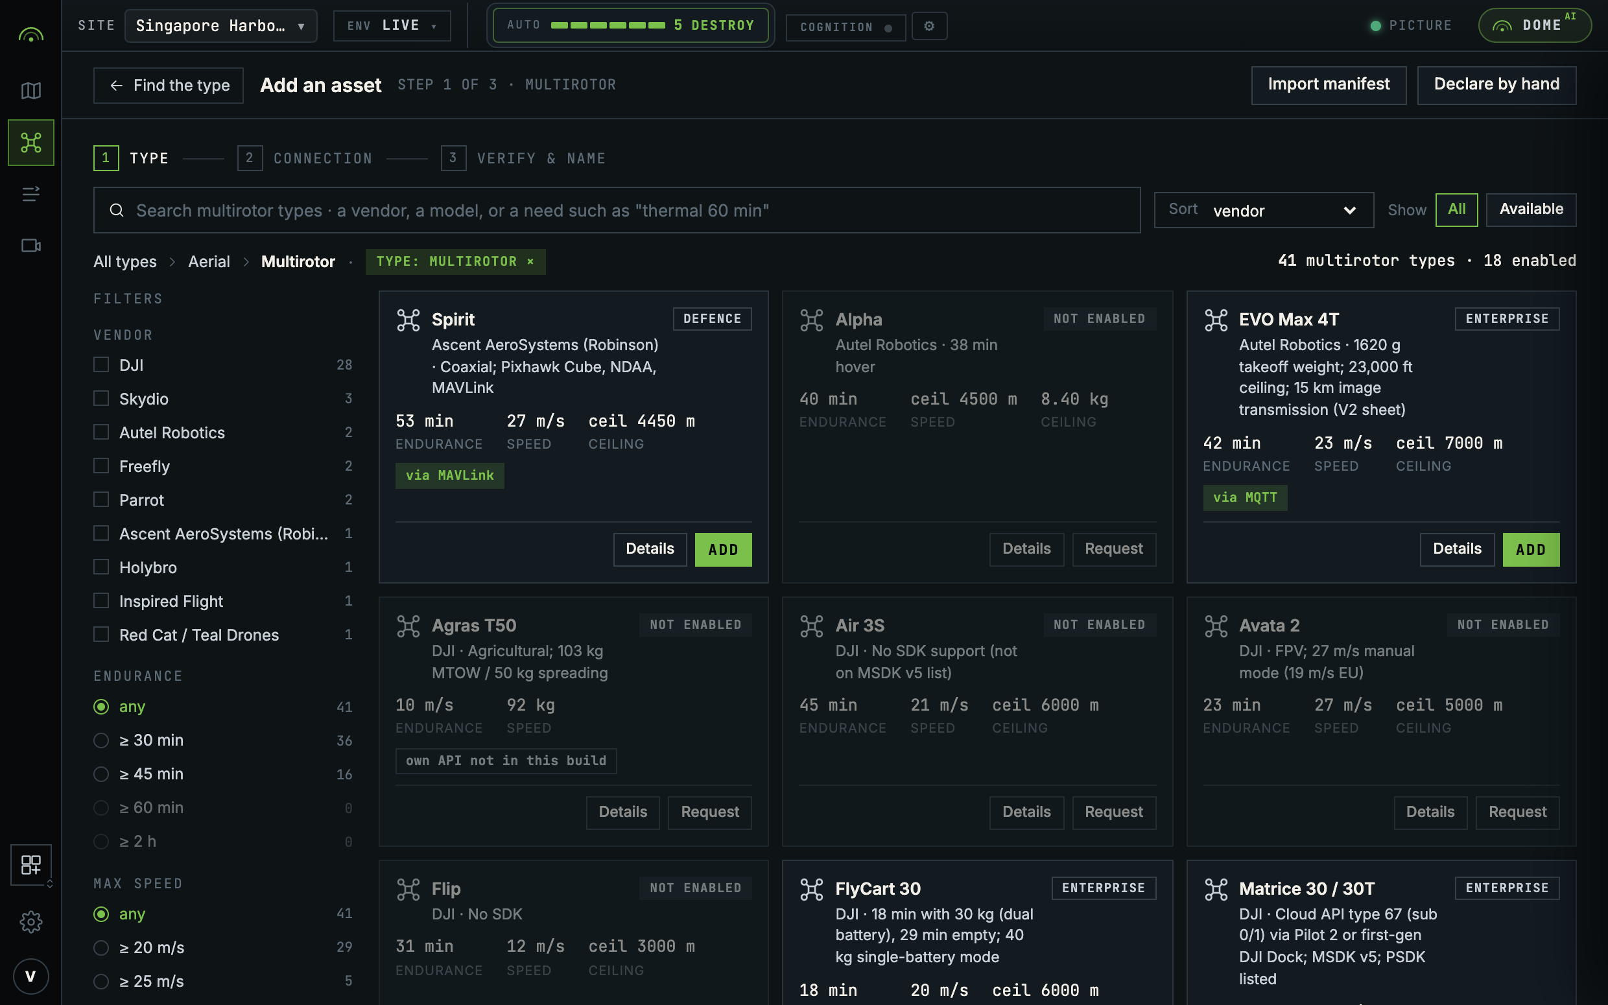Open the DOME AI assistant button

click(x=1534, y=25)
